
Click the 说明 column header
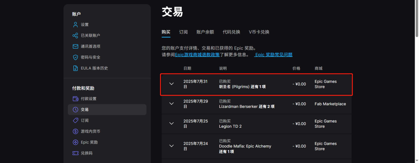(223, 68)
